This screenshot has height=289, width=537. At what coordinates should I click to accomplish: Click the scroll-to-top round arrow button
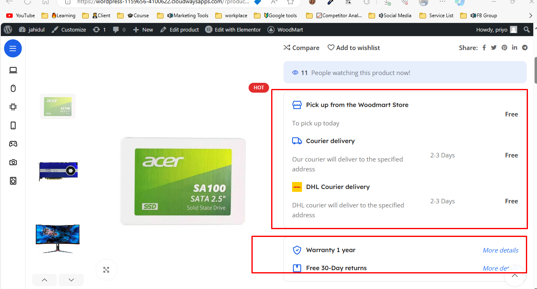point(514,275)
